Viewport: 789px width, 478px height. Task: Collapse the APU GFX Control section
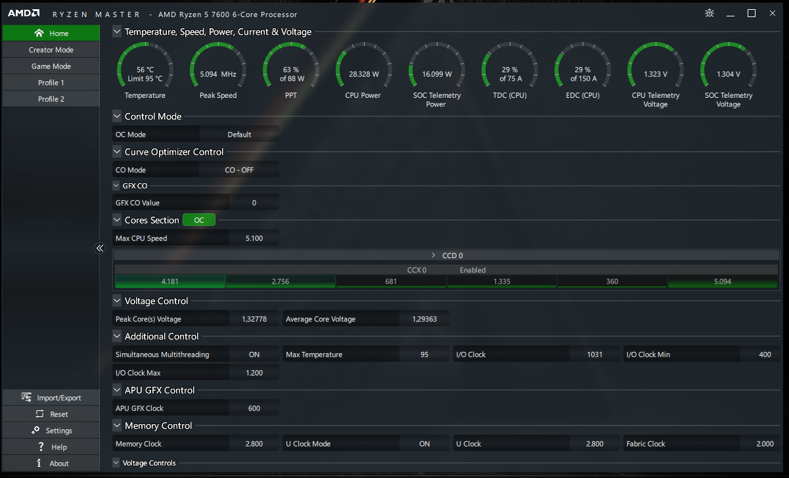click(x=117, y=390)
